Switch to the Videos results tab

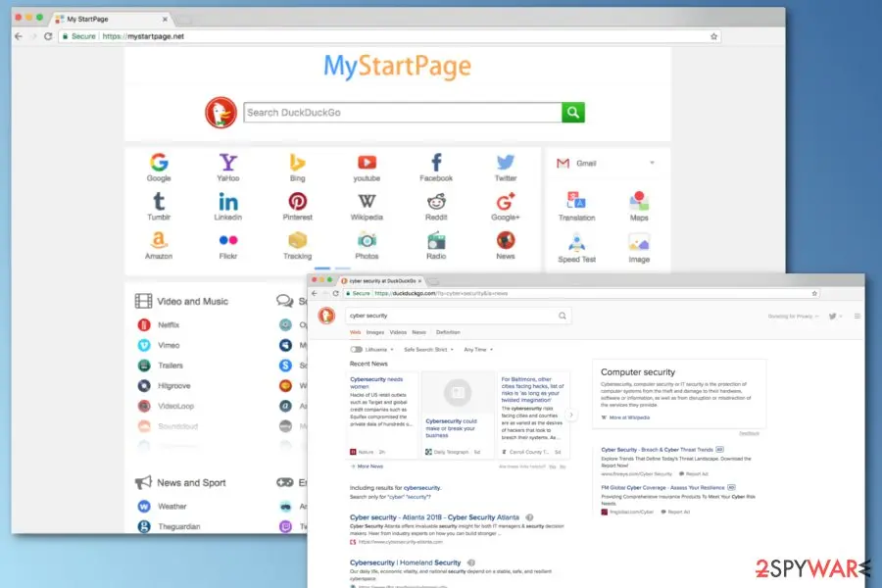click(x=398, y=332)
